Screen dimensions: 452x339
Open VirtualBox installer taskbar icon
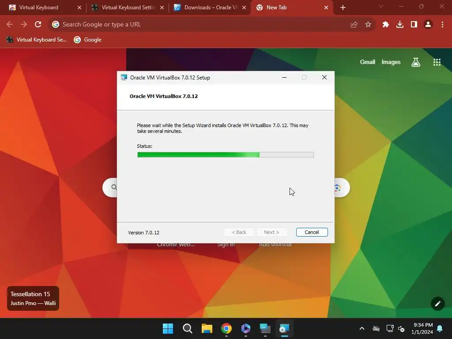284,328
